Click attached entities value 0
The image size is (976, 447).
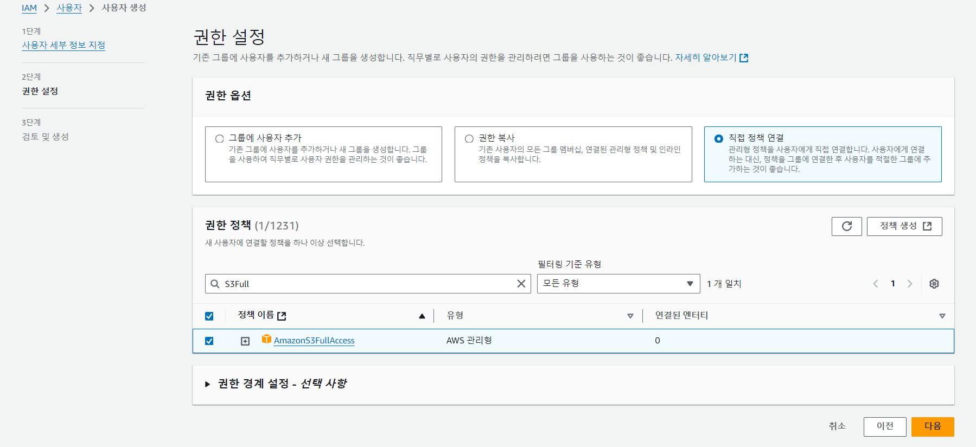(x=658, y=341)
